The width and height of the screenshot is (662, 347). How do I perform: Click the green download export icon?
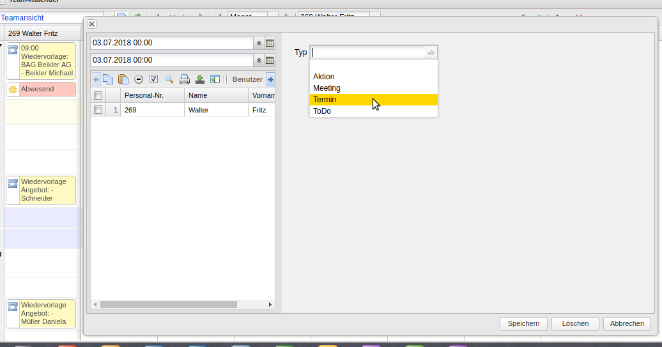pos(199,79)
